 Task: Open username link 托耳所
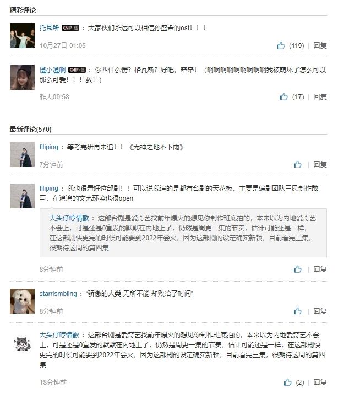point(49,28)
